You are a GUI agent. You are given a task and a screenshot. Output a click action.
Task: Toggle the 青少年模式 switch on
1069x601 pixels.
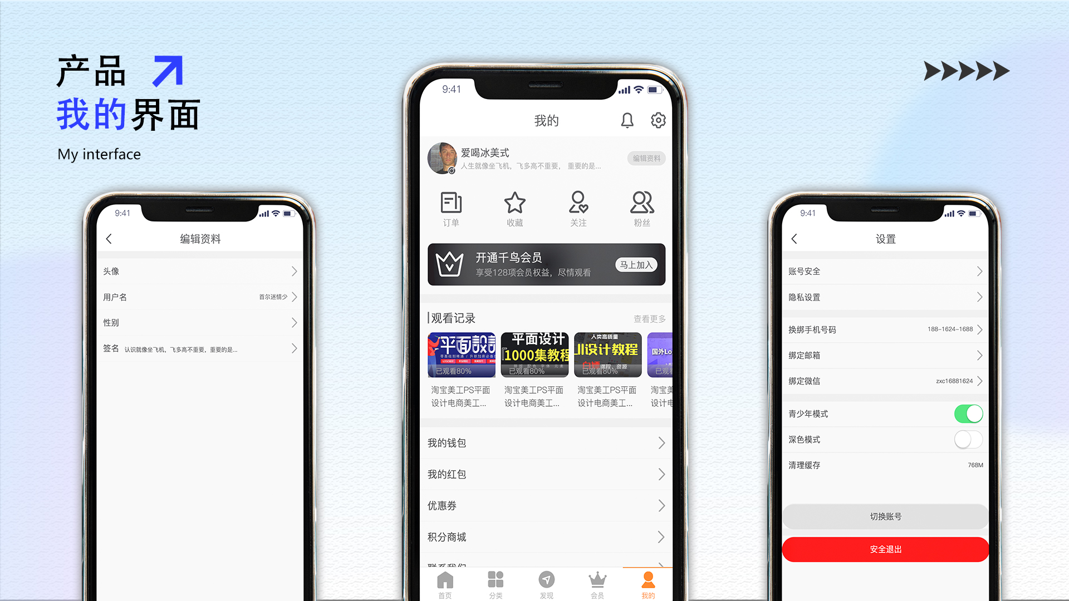pos(970,413)
